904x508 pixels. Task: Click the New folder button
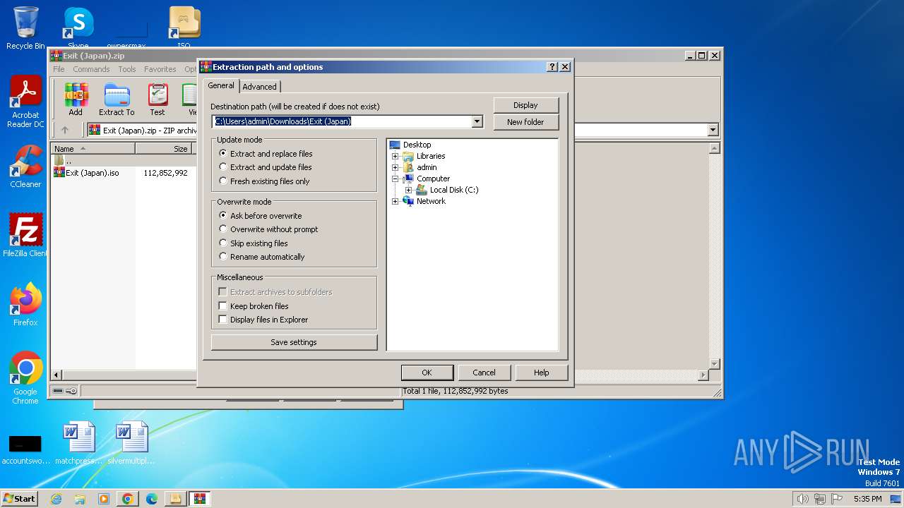point(525,122)
